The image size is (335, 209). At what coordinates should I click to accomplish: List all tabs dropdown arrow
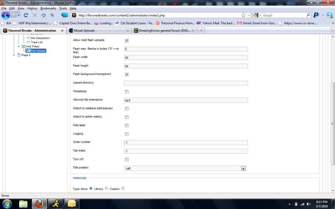(333, 31)
